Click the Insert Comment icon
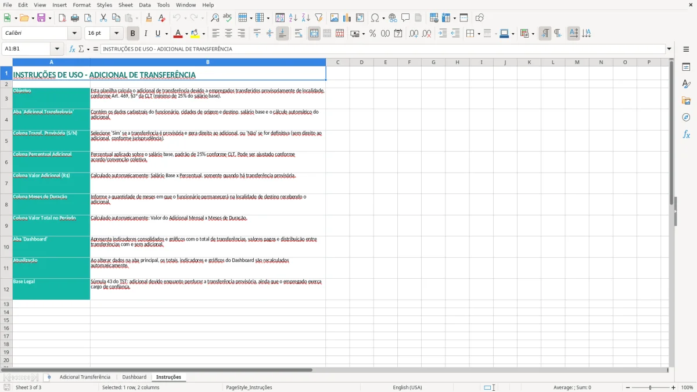 point(405,18)
